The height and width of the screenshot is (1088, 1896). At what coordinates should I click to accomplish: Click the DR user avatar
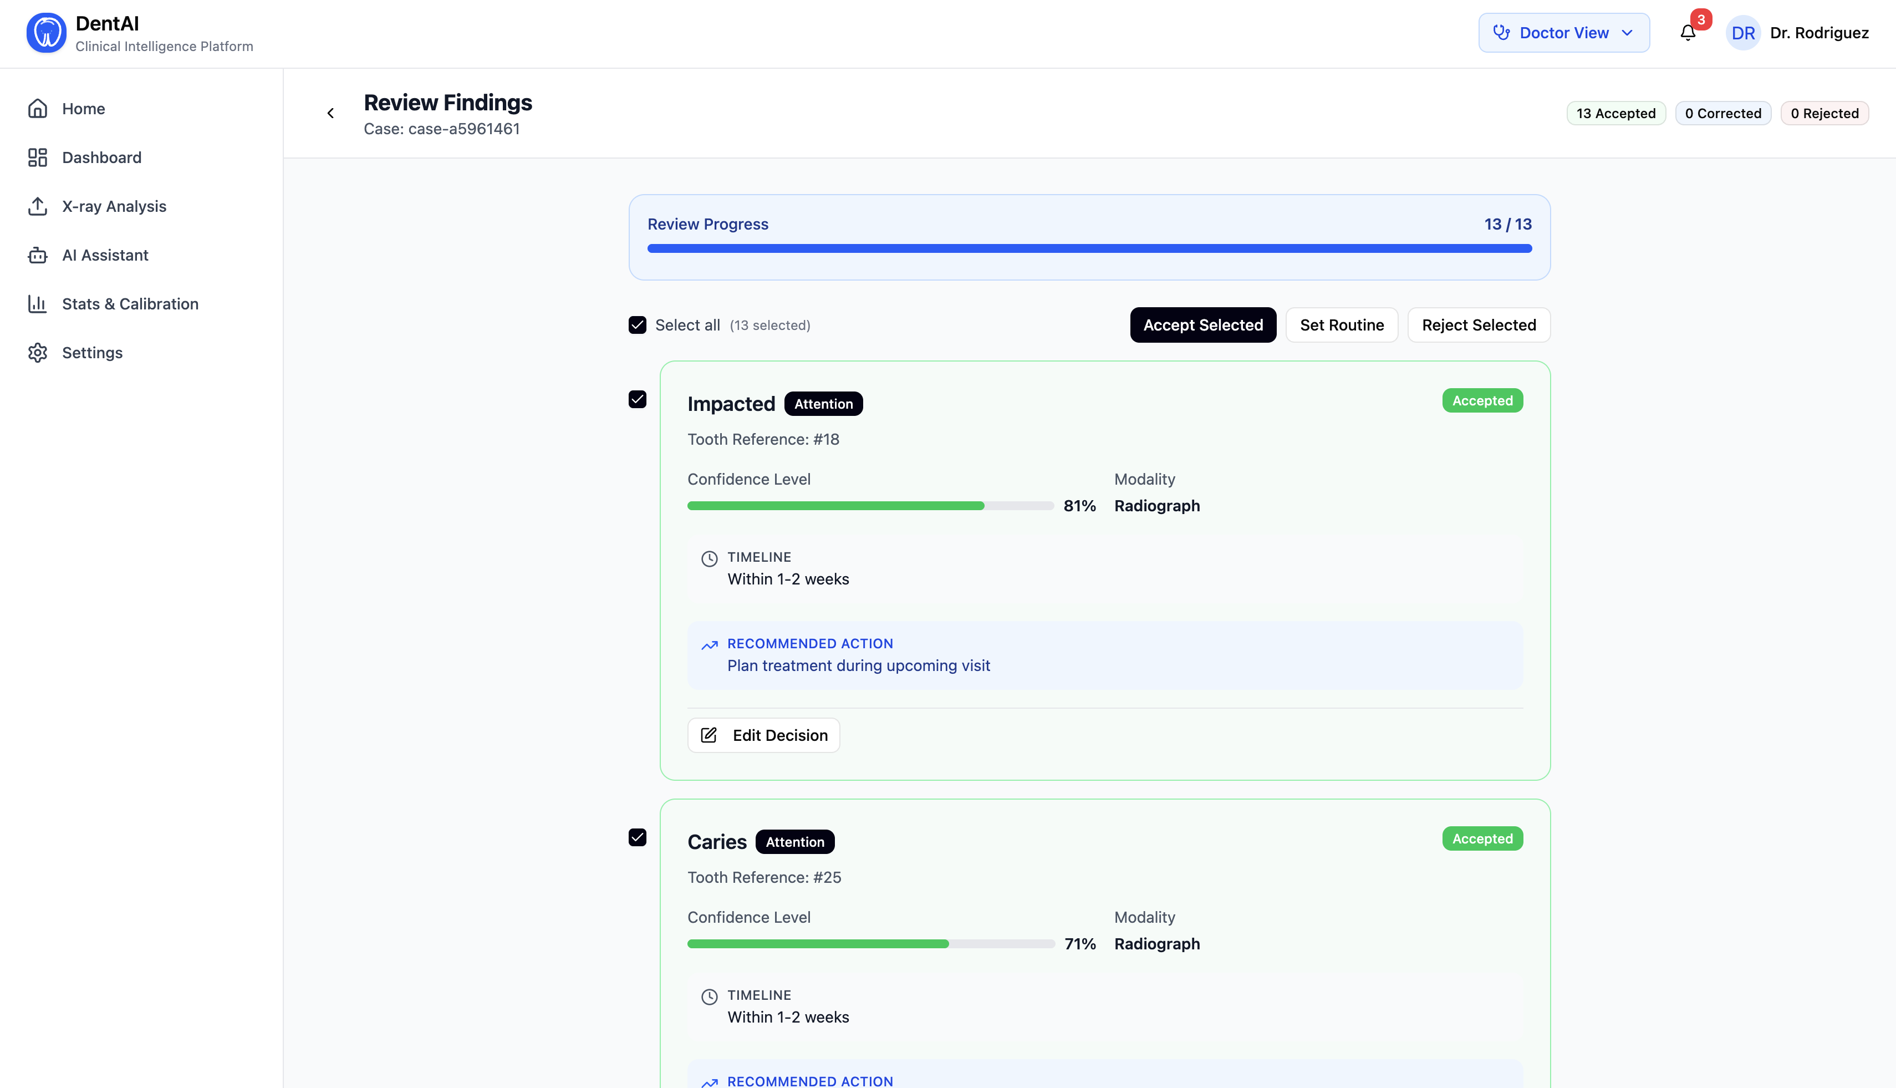pos(1743,33)
